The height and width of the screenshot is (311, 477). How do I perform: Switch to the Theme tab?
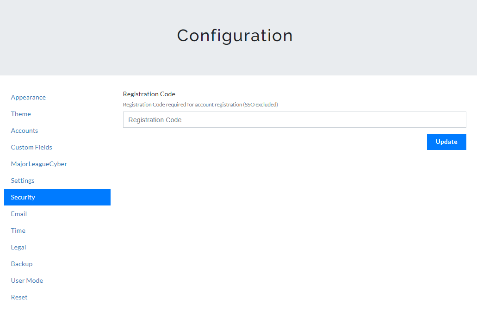click(x=21, y=114)
